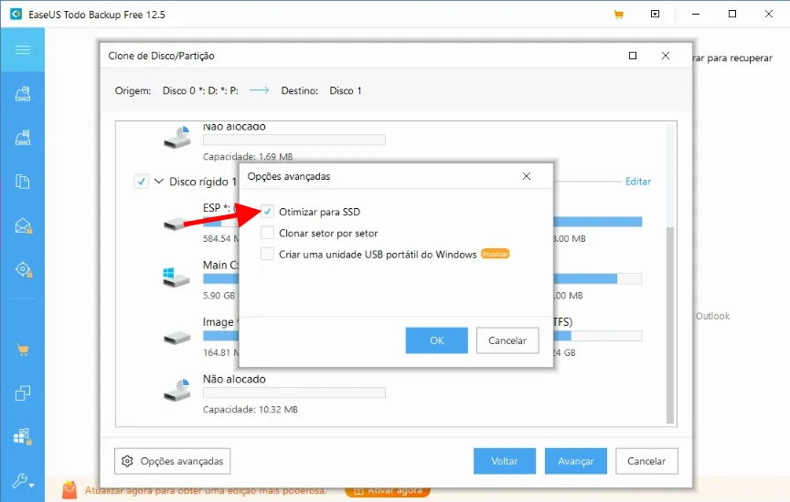This screenshot has width=790, height=502.
Task: Click the EaseUS app logo icon
Action: [x=16, y=14]
